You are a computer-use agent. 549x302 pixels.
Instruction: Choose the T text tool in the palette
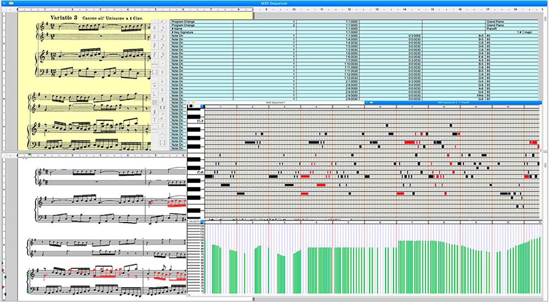[x=155, y=120]
